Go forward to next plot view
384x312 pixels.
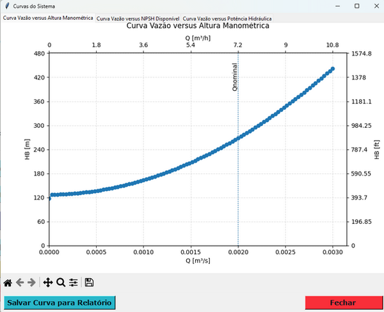pos(31,283)
